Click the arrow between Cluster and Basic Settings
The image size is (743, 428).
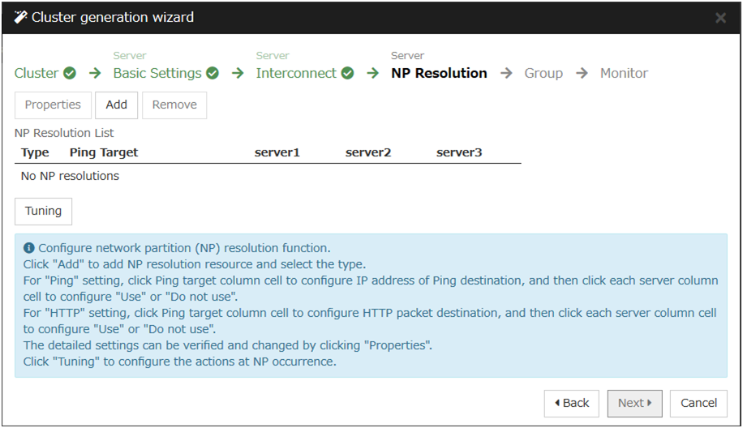95,73
